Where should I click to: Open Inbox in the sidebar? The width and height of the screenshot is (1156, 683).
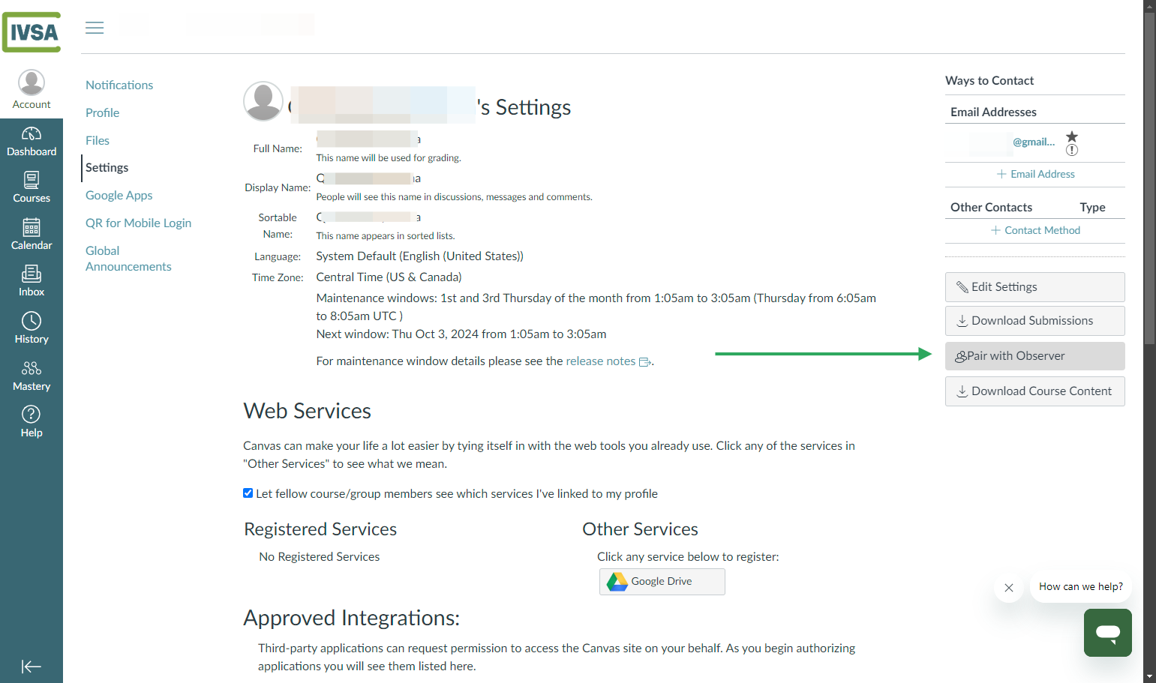(32, 282)
